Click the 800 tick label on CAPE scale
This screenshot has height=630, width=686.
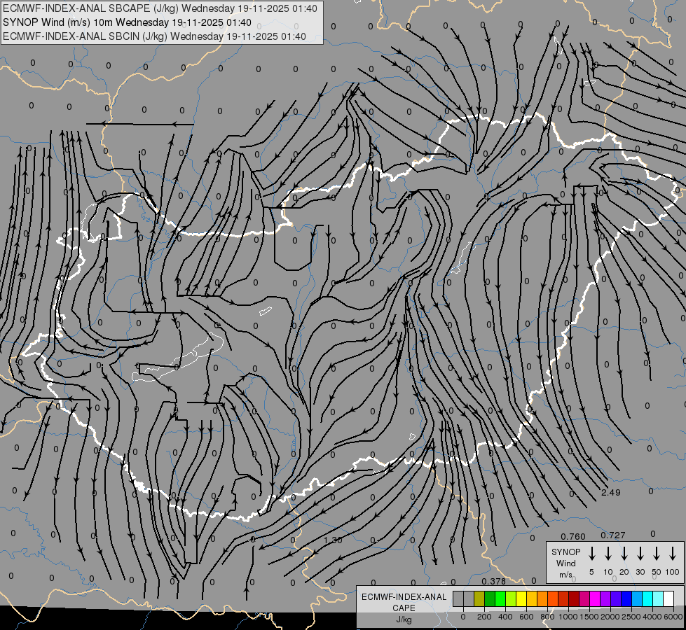(547, 617)
